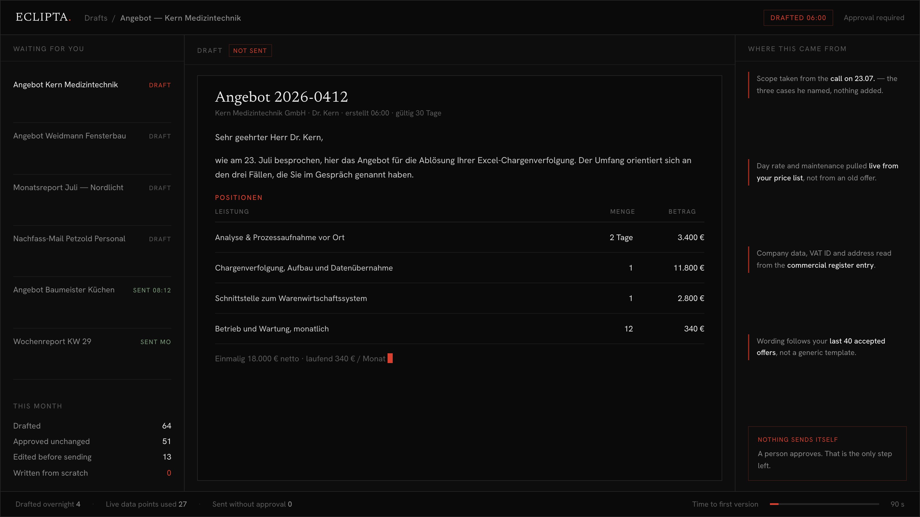Select row Schnittstelle zum Warenwirtschaftssystem
920x517 pixels.
coord(459,298)
